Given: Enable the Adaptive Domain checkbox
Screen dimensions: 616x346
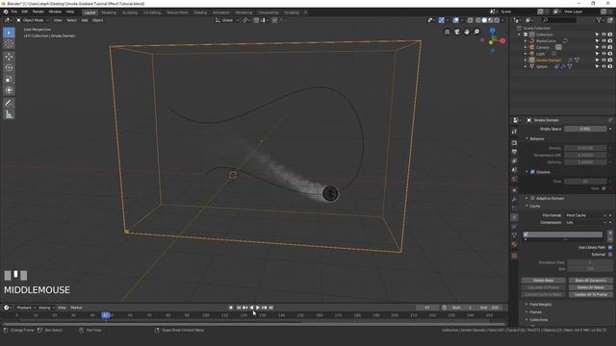Looking at the screenshot, I should 532,198.
